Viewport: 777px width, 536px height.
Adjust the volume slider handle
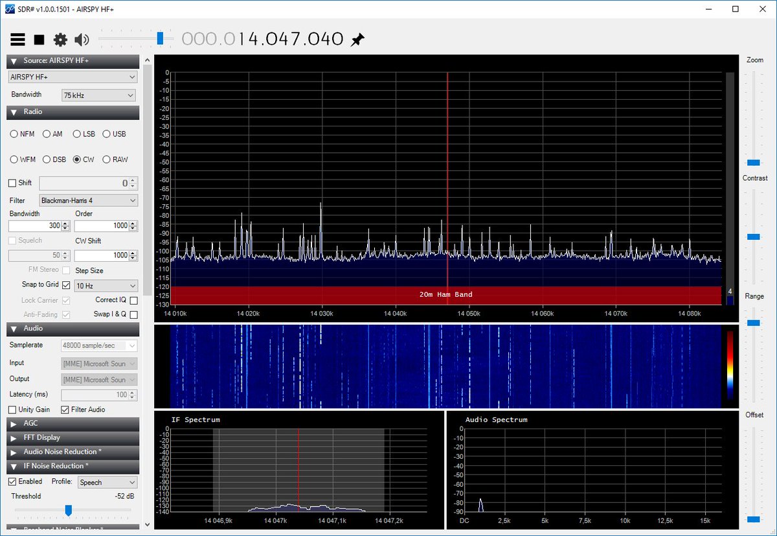click(160, 39)
